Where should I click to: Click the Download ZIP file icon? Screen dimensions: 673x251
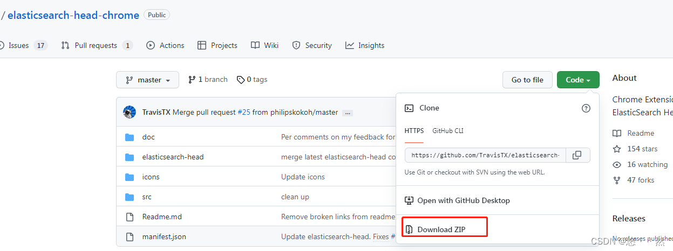pyautogui.click(x=409, y=229)
